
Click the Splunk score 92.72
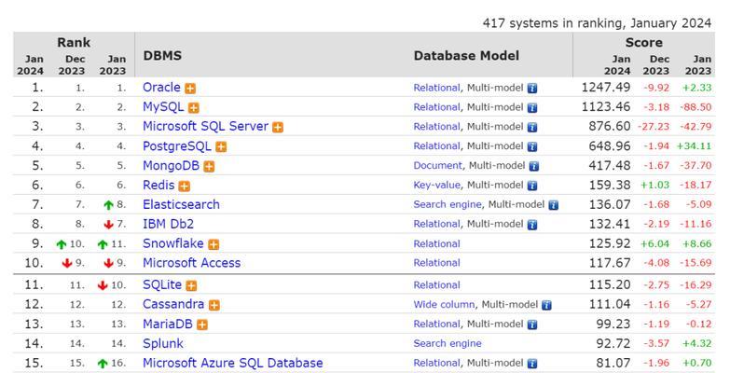point(613,344)
